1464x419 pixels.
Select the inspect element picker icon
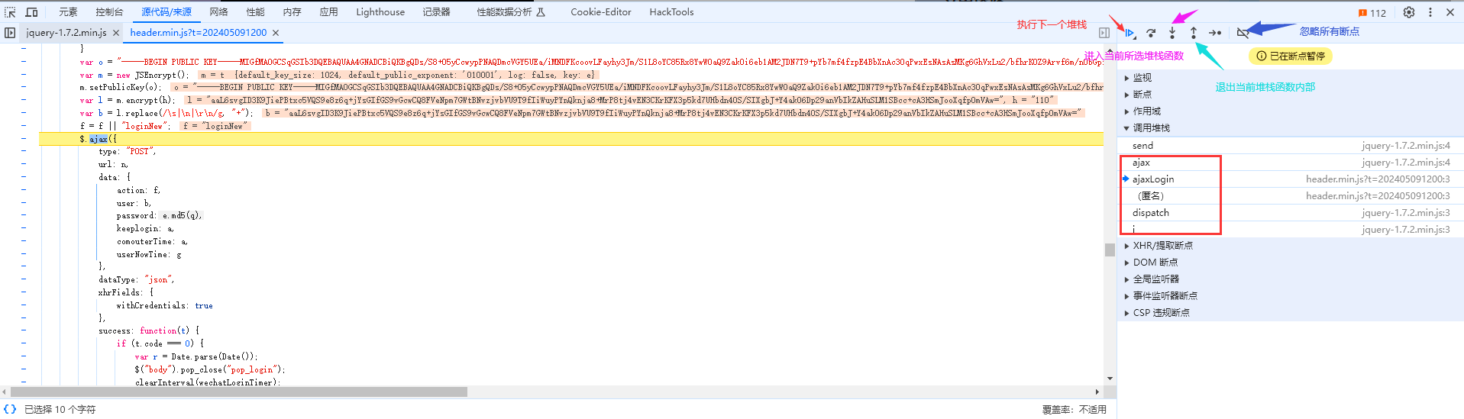[10, 12]
